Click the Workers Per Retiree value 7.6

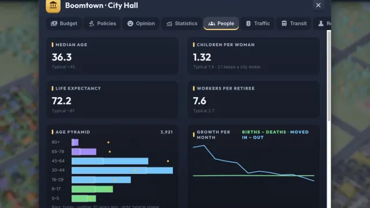pyautogui.click(x=199, y=101)
